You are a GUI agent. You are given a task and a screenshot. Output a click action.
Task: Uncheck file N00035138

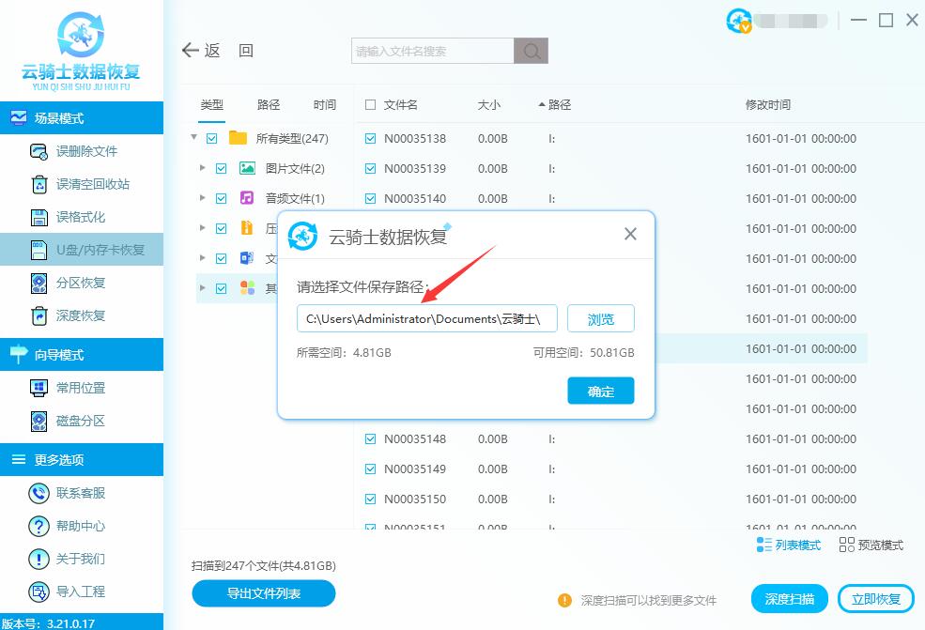pos(371,139)
